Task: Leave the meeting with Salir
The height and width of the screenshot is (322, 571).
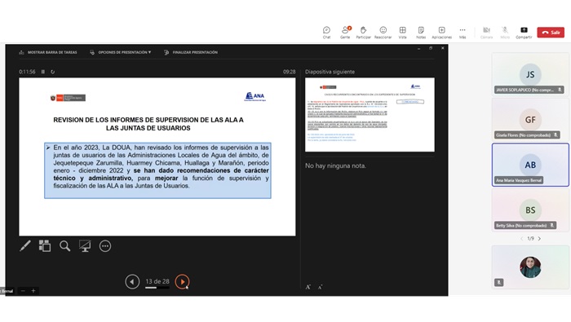Action: [551, 33]
